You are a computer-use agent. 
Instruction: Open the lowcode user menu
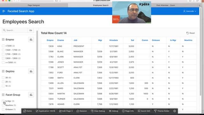click(190, 11)
